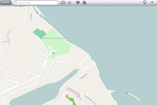This screenshot has width=157, height=105.
Task: Show the list view icon
Action: click(69, 3)
